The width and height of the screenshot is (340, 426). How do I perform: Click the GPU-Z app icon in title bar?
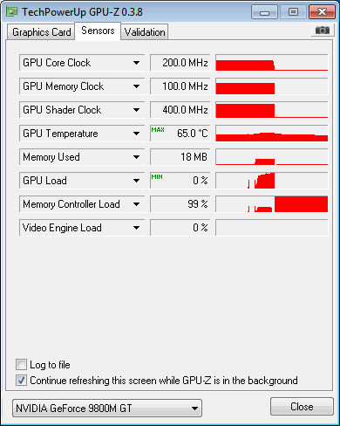click(x=12, y=12)
